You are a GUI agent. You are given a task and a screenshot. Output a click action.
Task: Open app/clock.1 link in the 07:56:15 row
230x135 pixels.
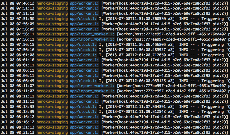[x=83, y=45]
